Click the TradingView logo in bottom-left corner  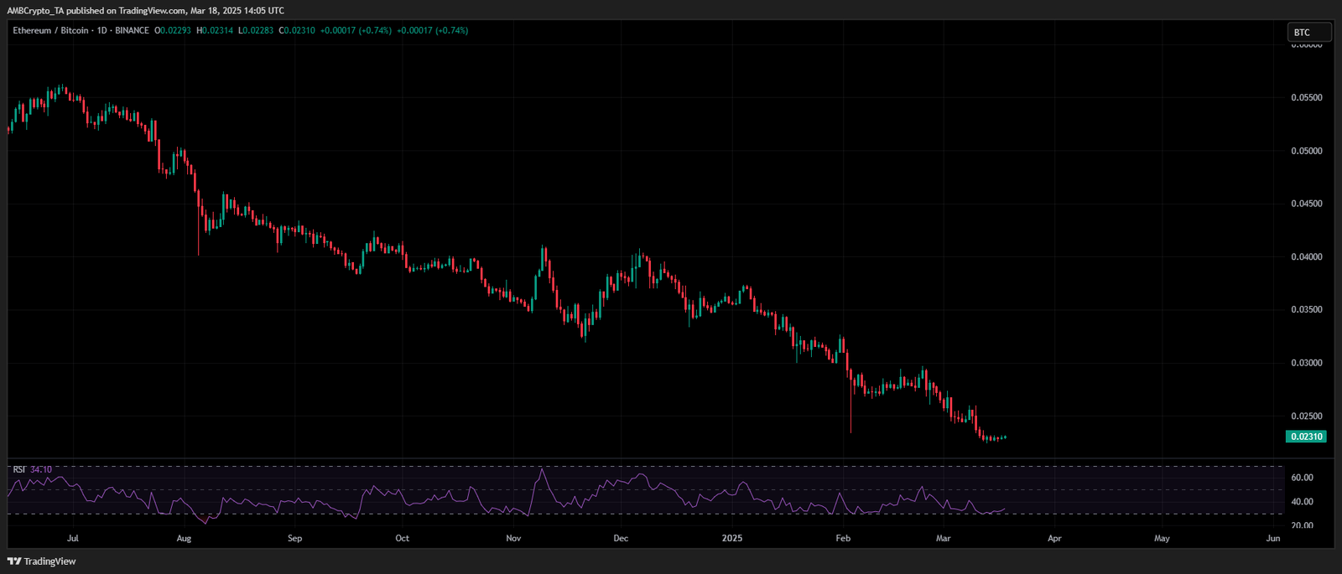[42, 561]
